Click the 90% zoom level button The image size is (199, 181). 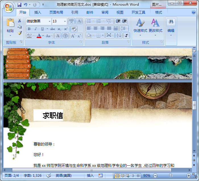[147, 176]
